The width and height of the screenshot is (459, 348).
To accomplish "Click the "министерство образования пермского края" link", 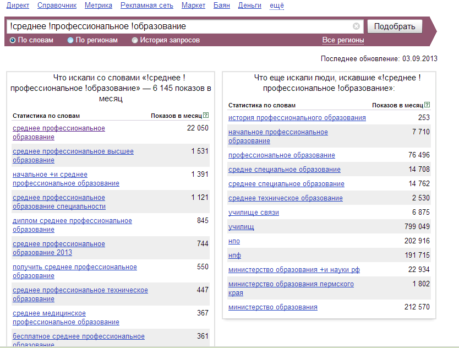I will pos(291,284).
